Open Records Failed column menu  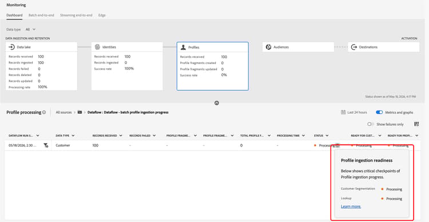(x=154, y=136)
